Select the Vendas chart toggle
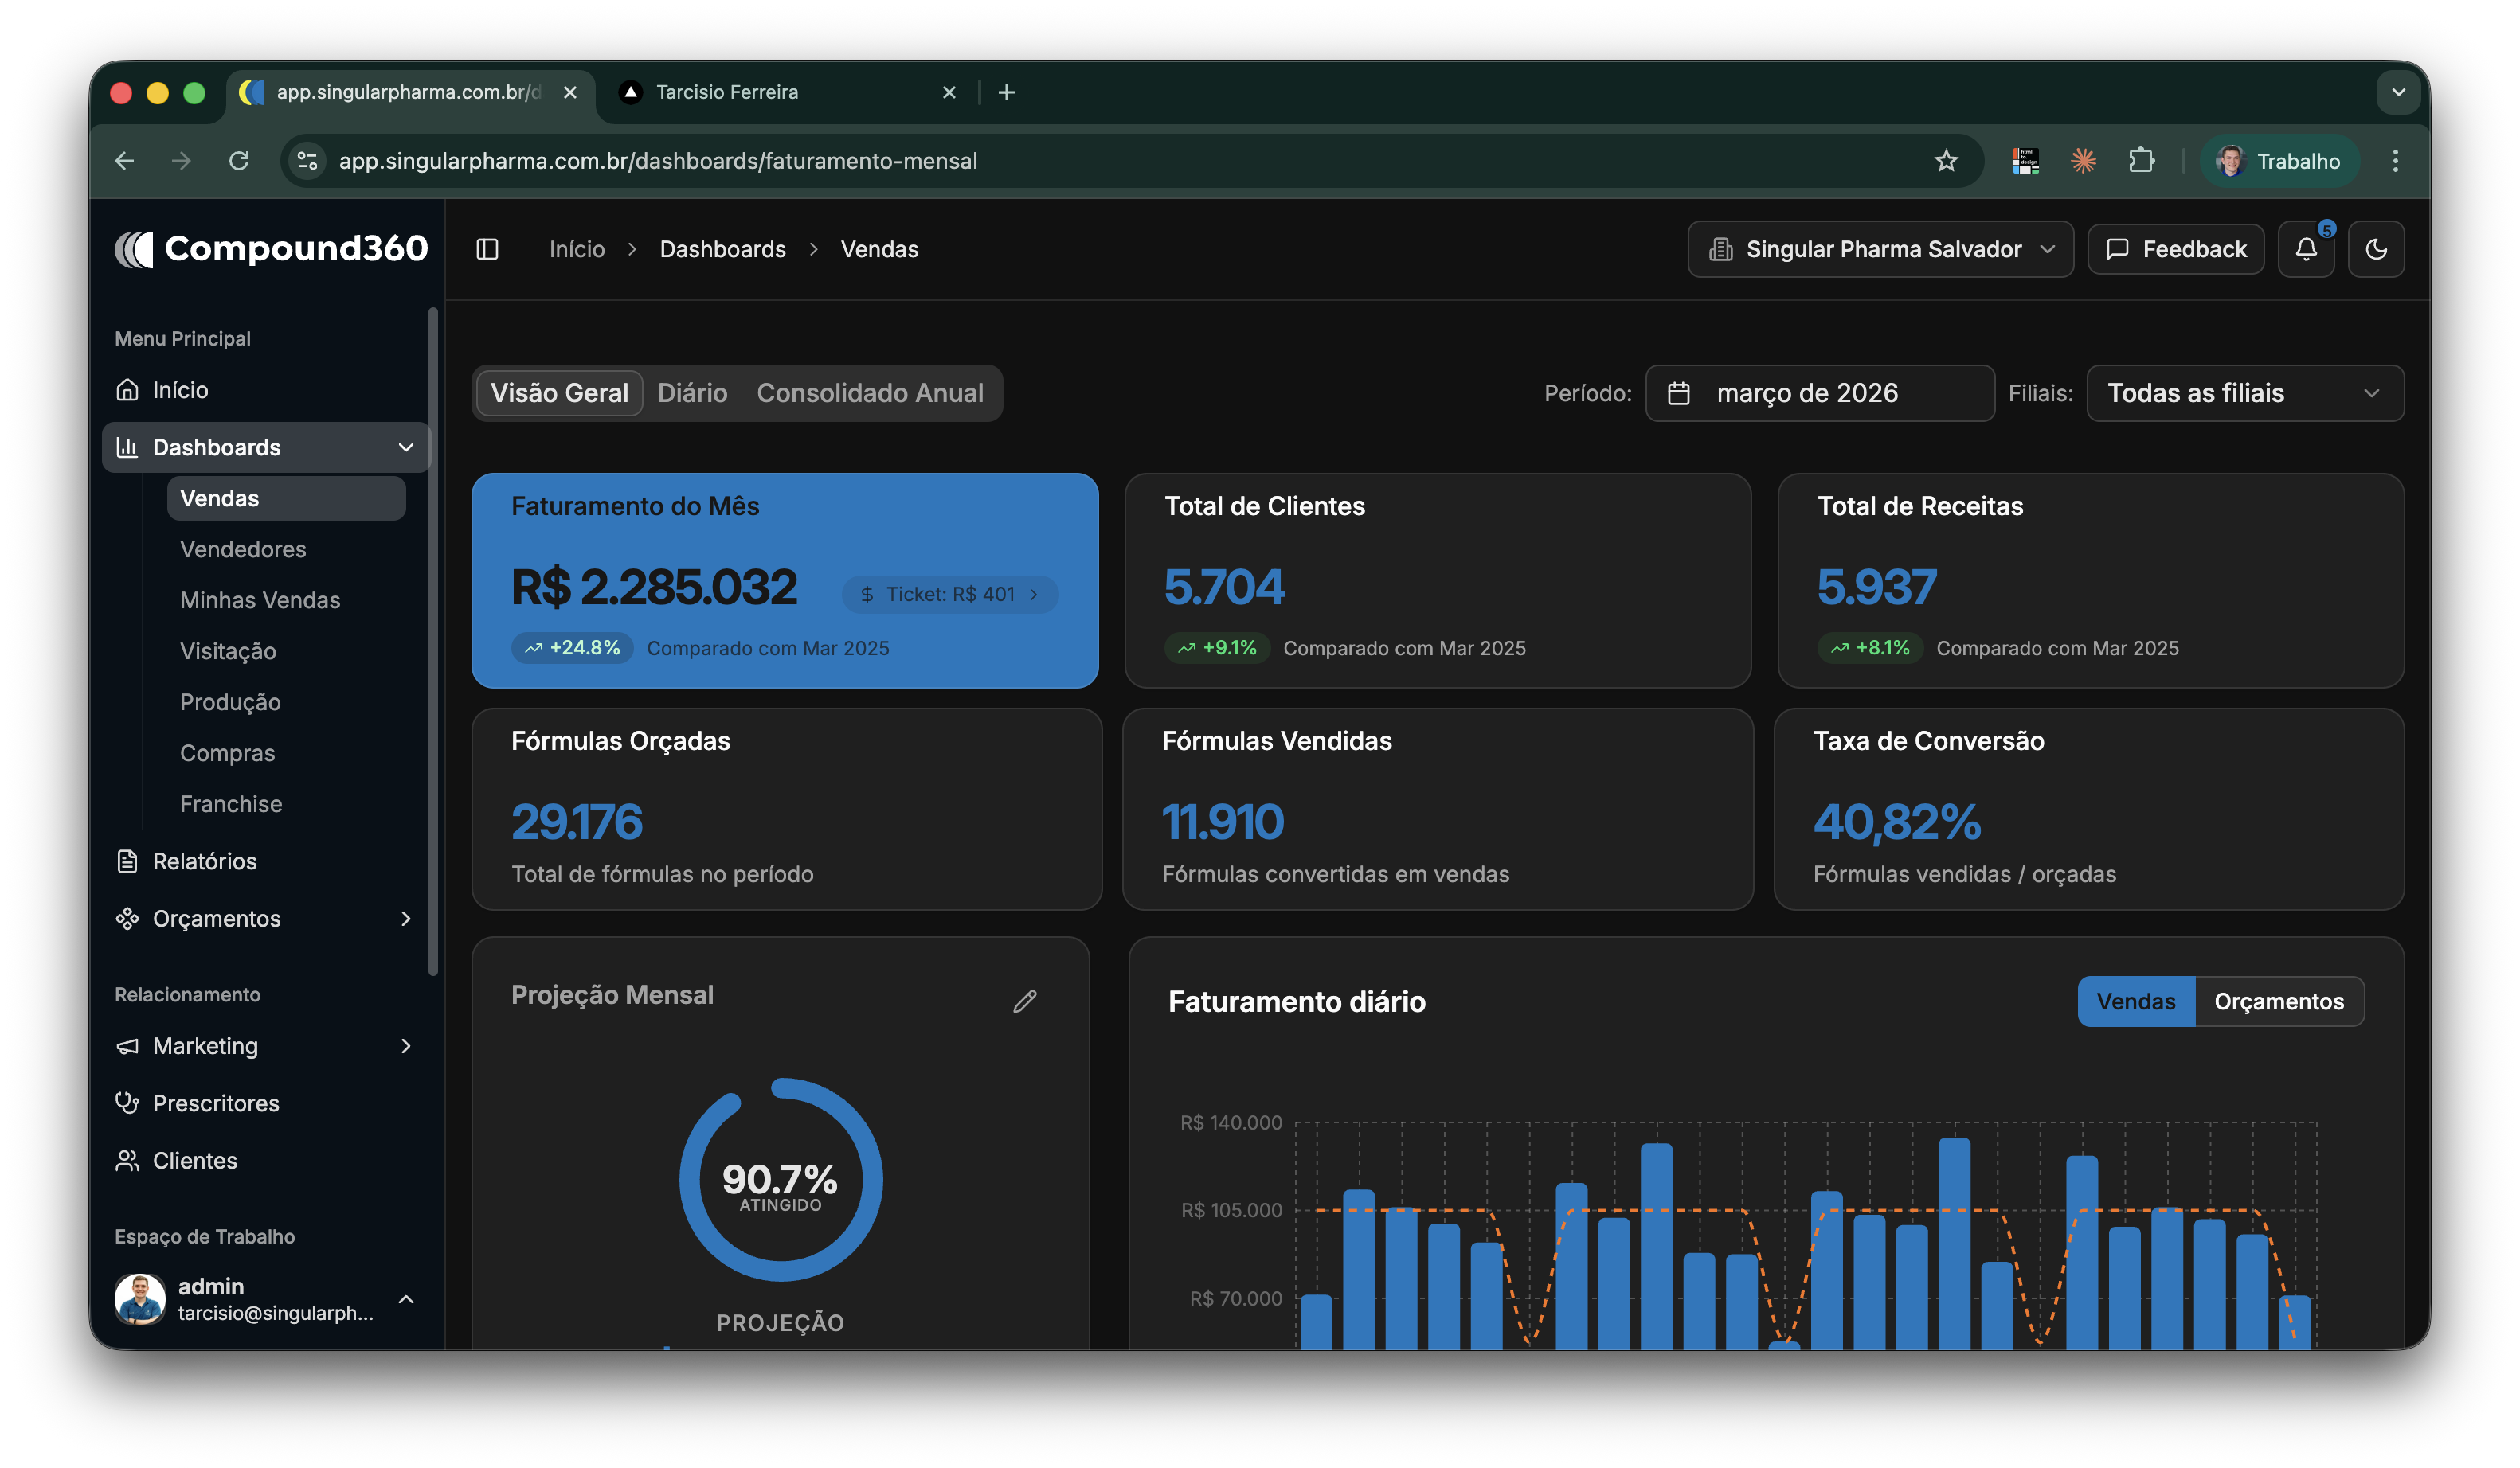The height and width of the screenshot is (1468, 2520). (x=2135, y=1001)
